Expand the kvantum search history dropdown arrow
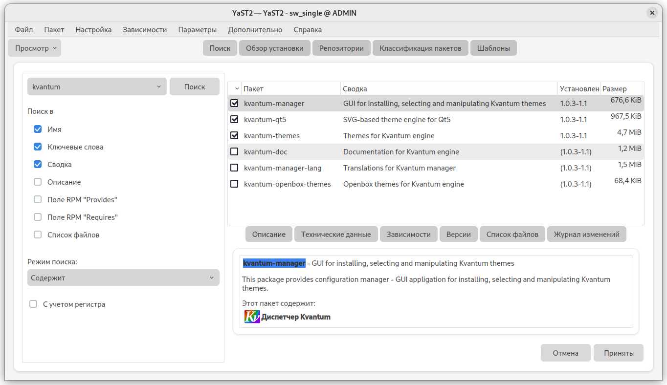The height and width of the screenshot is (385, 667). pyautogui.click(x=159, y=87)
